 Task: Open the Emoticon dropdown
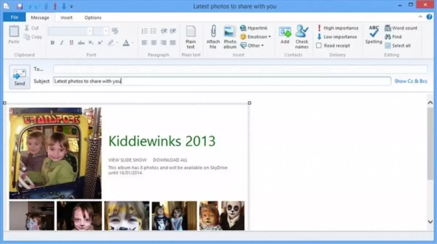pyautogui.click(x=256, y=37)
